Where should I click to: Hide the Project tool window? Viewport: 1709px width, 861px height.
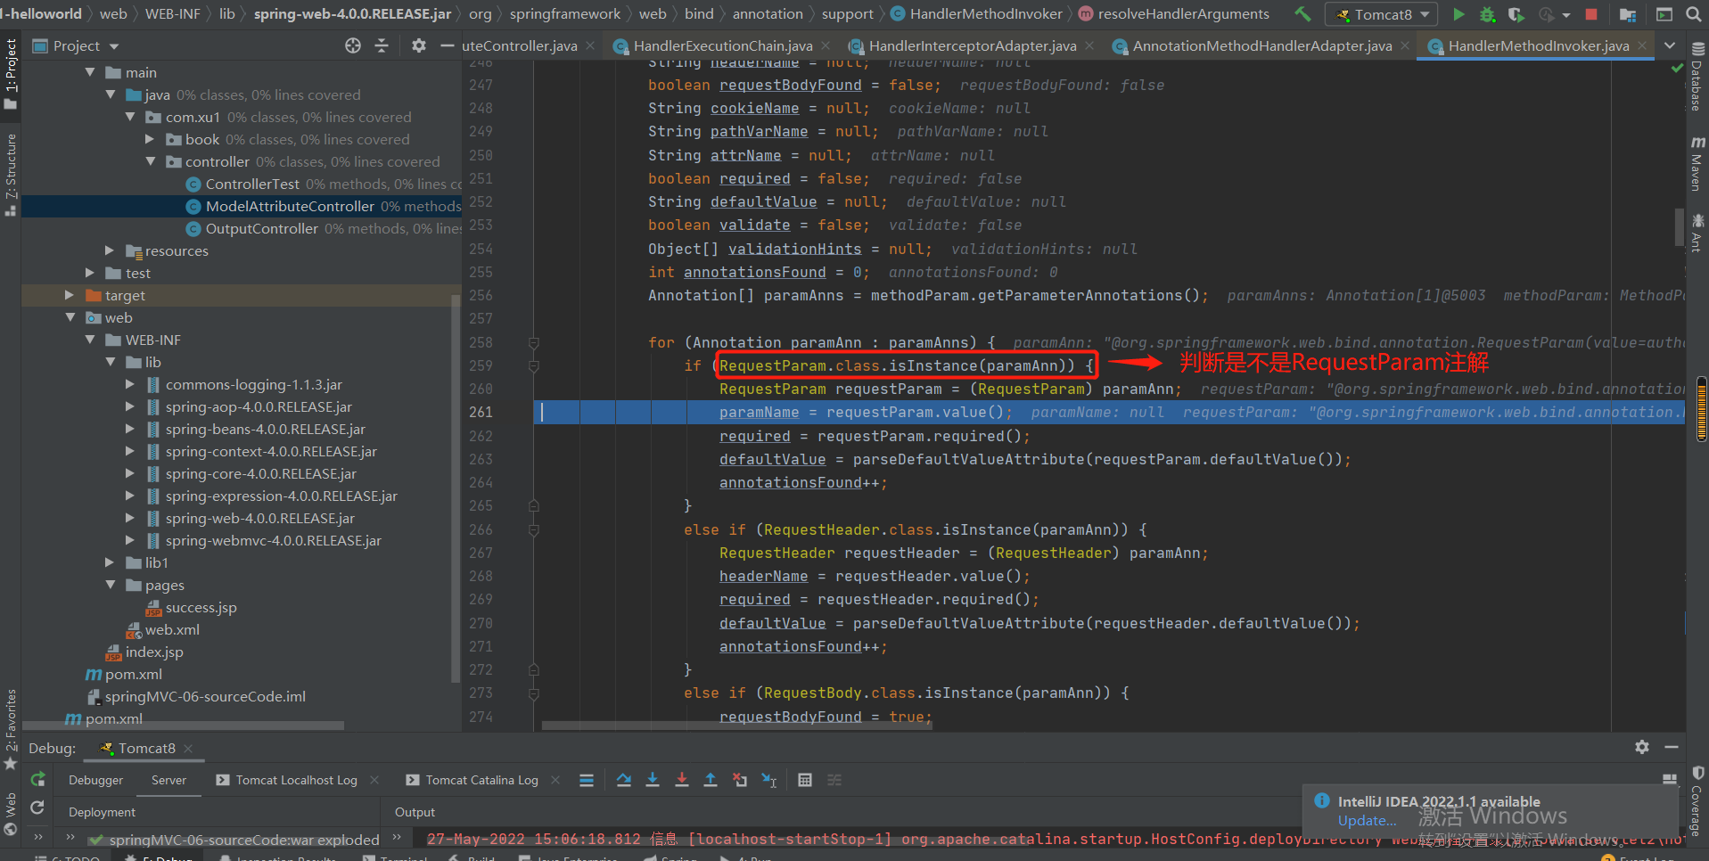click(448, 45)
